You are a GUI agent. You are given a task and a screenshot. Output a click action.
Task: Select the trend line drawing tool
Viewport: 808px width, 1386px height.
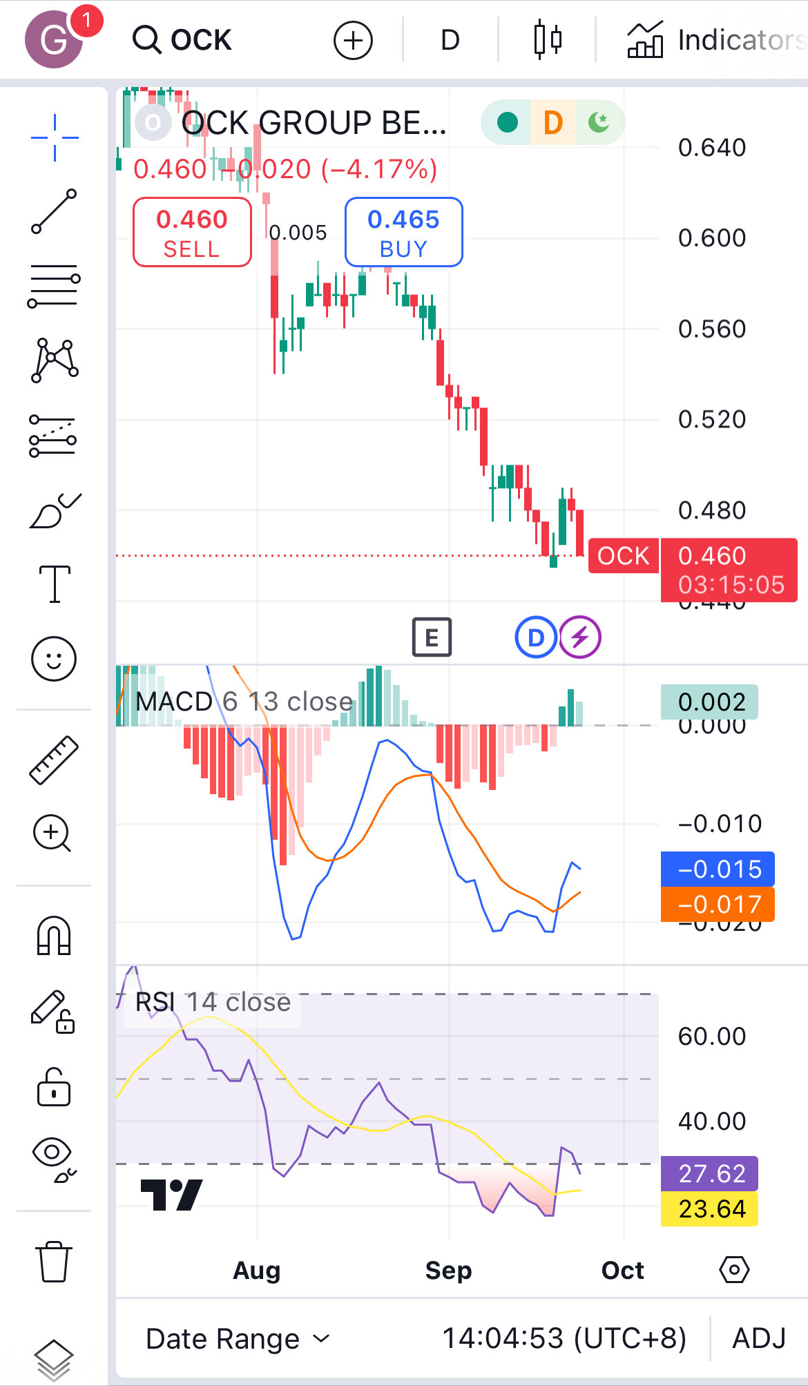pos(54,211)
